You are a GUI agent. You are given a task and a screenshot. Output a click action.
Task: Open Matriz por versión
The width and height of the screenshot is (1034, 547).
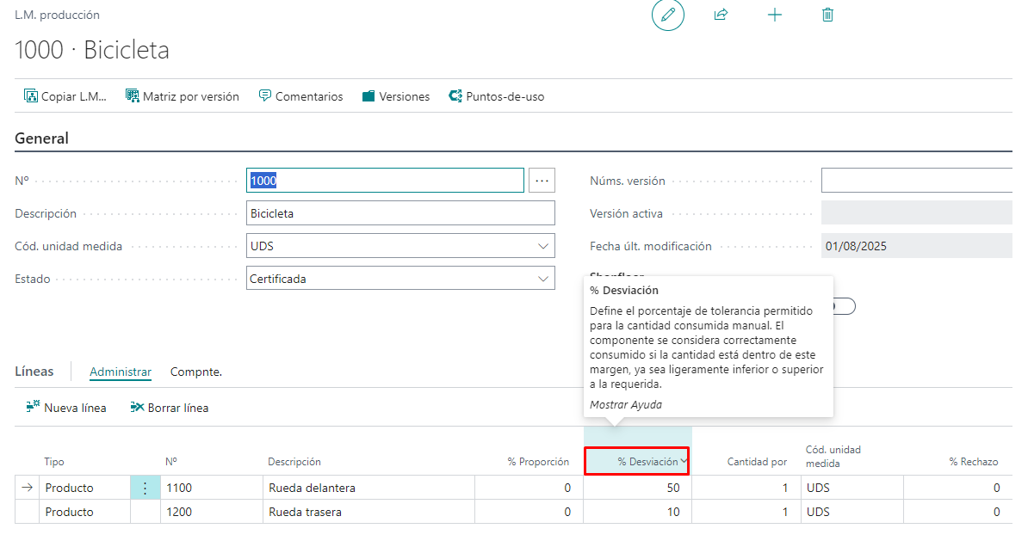183,96
